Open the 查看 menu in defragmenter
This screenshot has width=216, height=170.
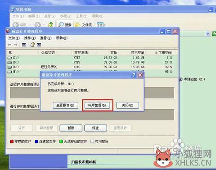click(x=45, y=38)
